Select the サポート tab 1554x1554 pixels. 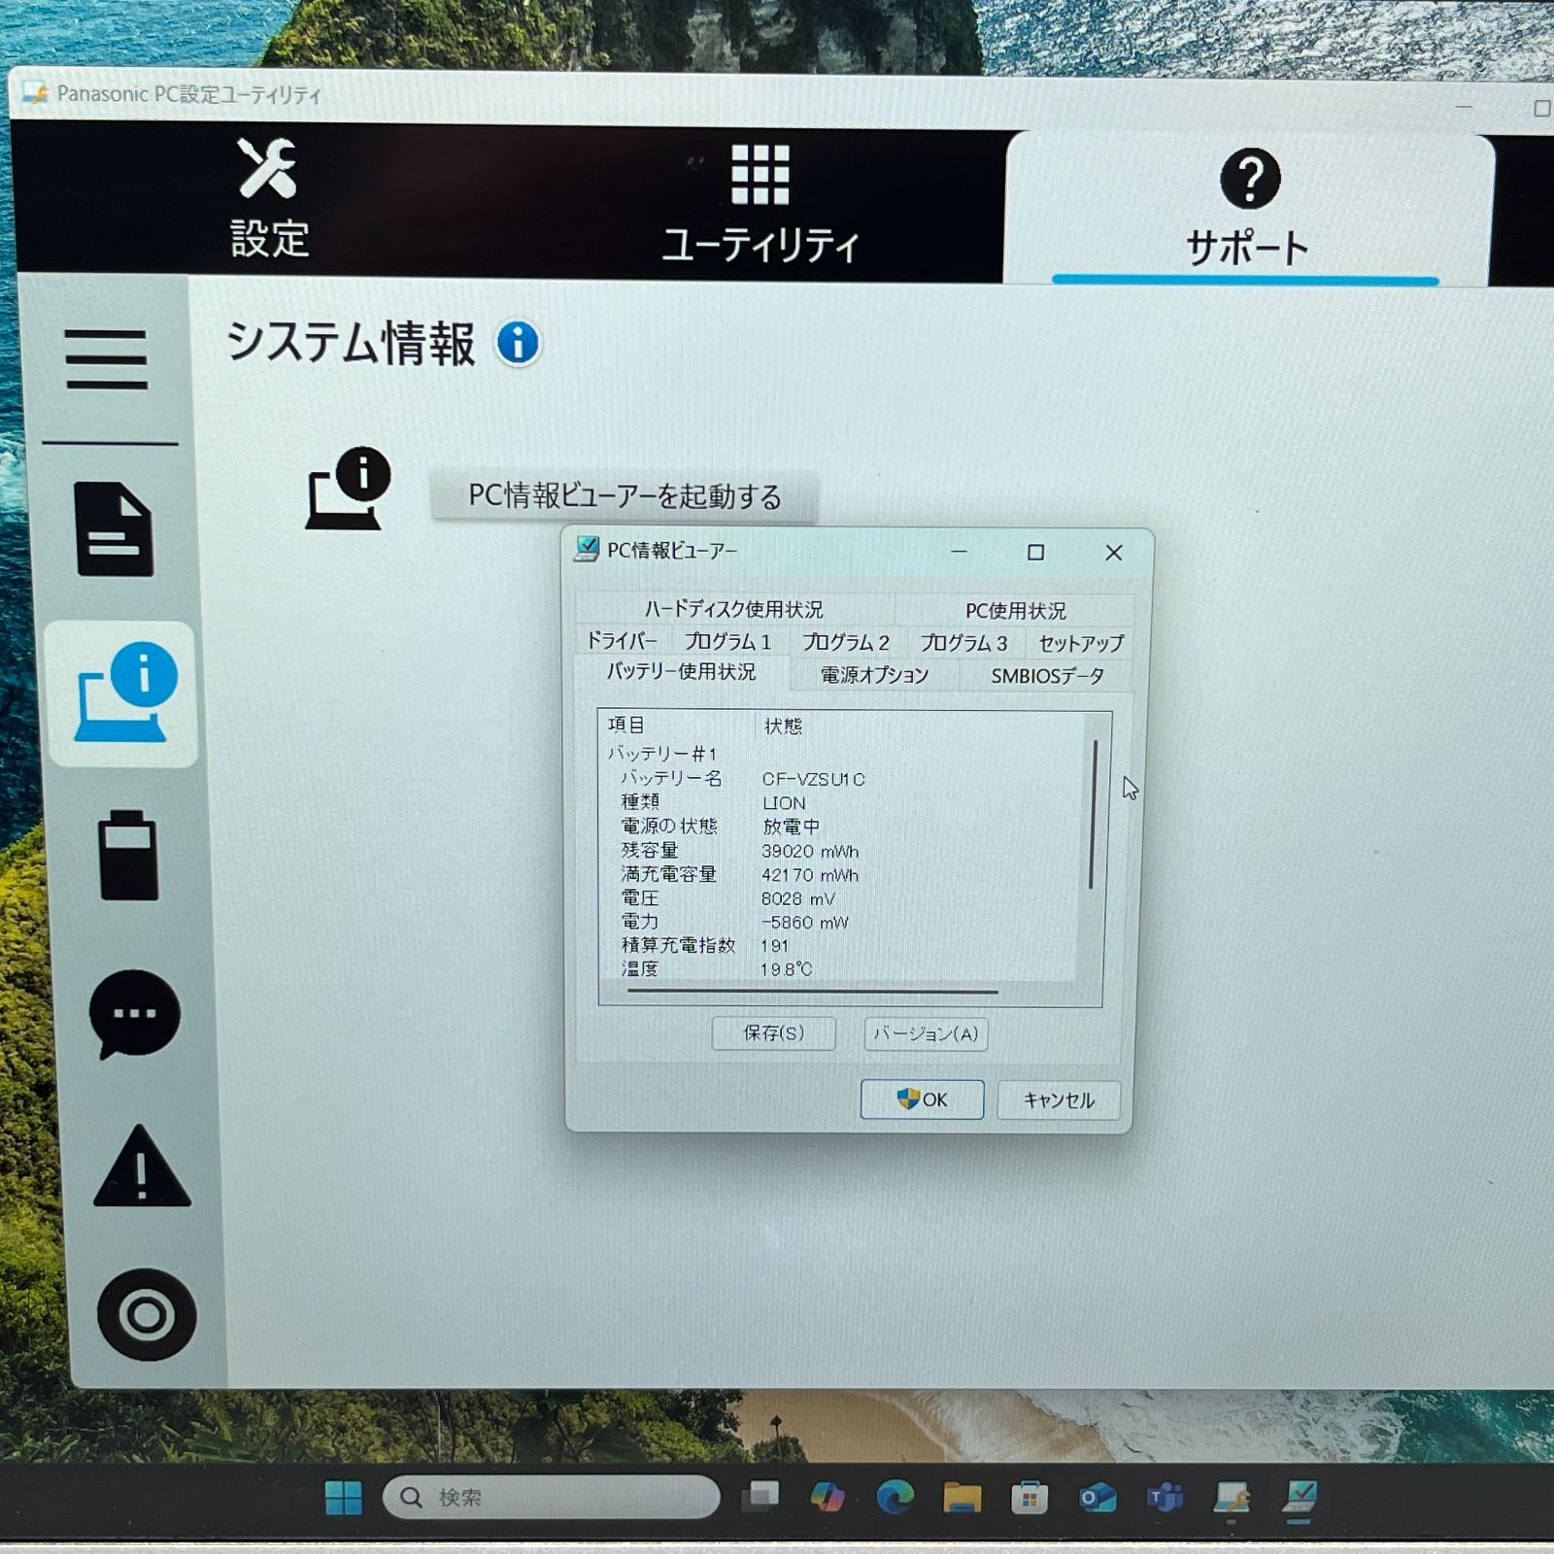pyautogui.click(x=1248, y=208)
